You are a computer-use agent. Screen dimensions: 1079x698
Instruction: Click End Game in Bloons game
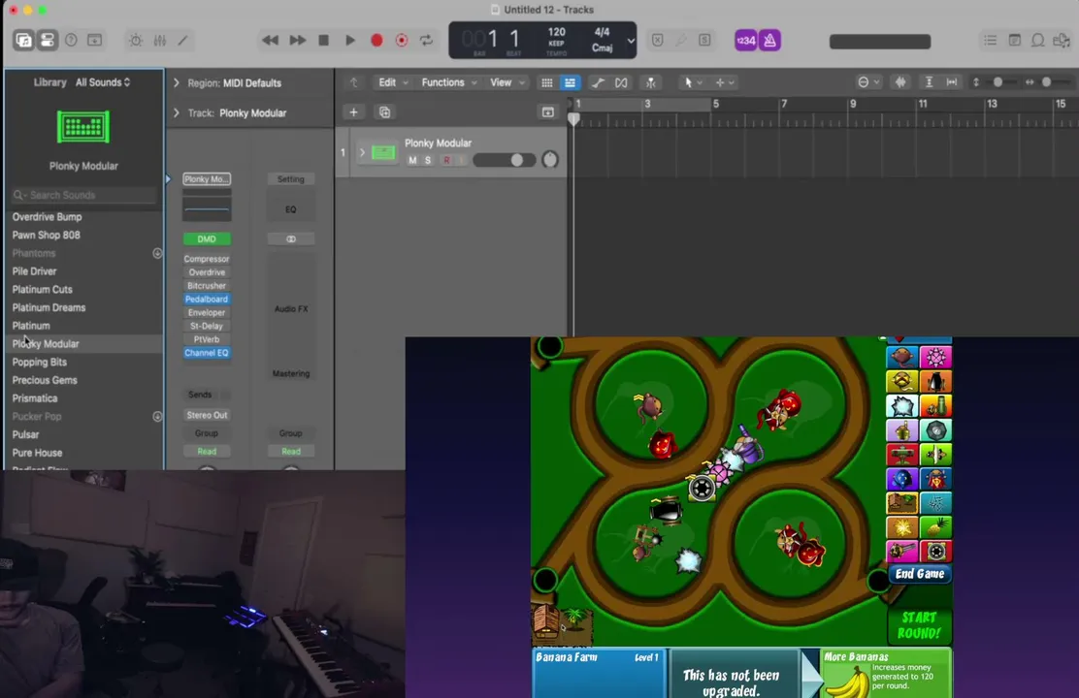(x=919, y=574)
